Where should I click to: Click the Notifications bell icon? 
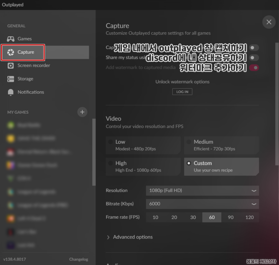click(x=11, y=92)
